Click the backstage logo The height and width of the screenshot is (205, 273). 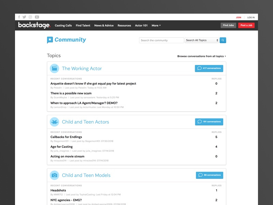click(x=34, y=25)
